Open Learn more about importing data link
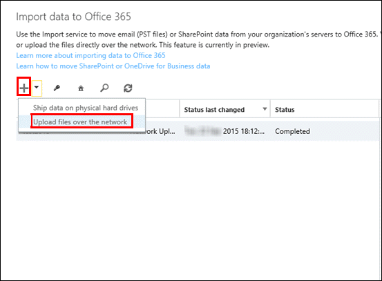 [x=90, y=55]
